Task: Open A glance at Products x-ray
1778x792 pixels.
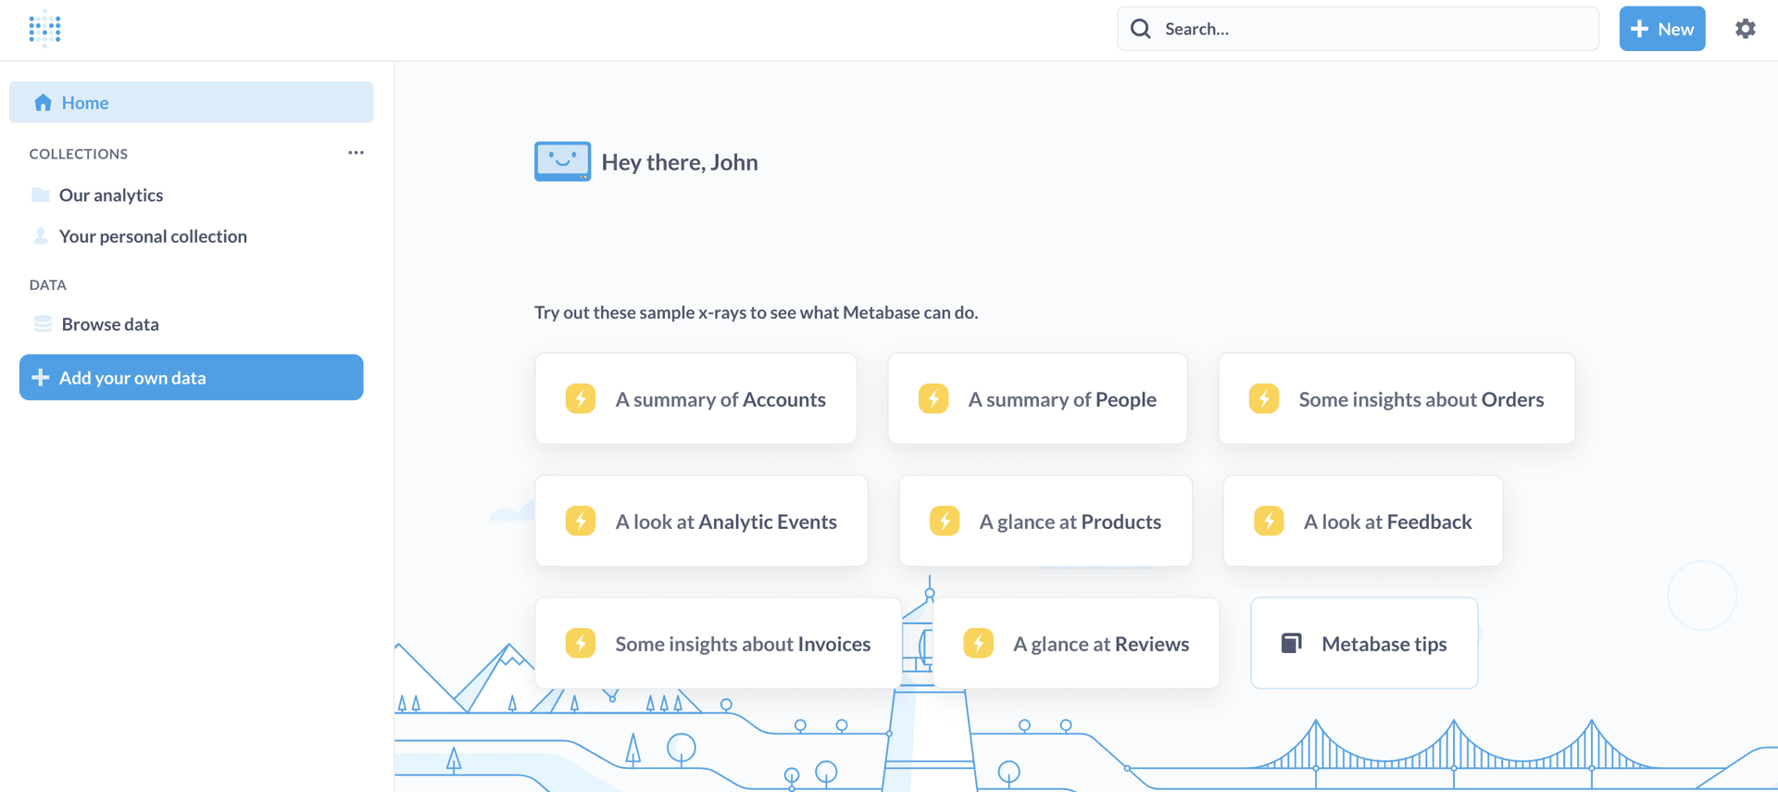Action: (1045, 522)
